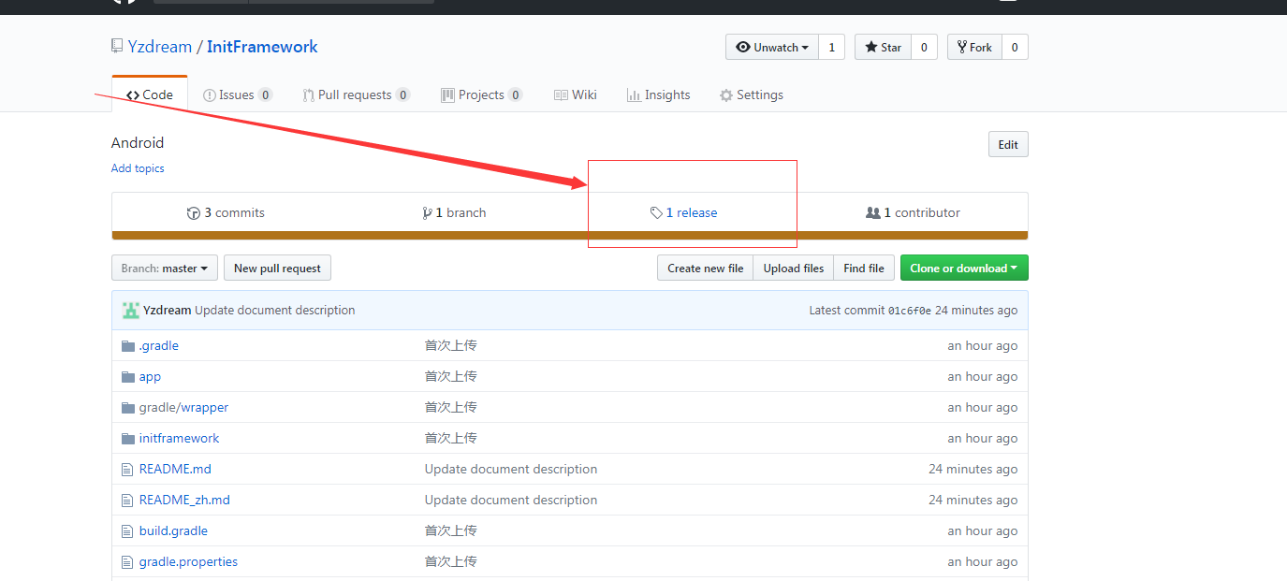
Task: Click the gradle.properties file icon
Action: [x=127, y=562]
